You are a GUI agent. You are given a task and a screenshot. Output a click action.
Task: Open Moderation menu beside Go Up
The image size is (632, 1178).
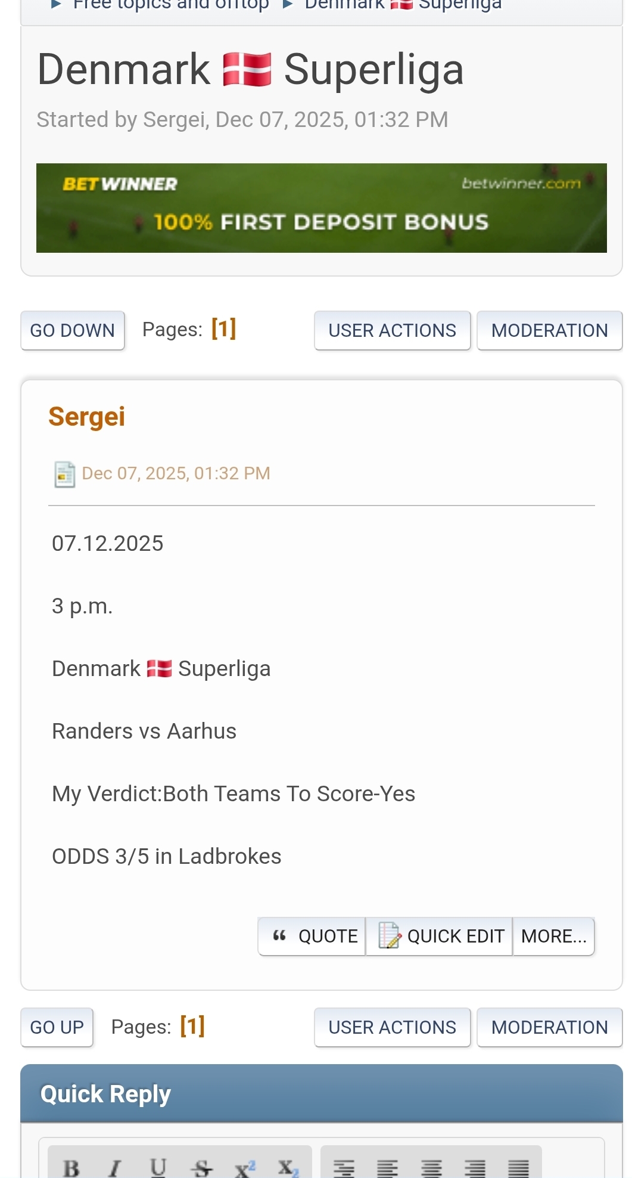[x=549, y=1027]
